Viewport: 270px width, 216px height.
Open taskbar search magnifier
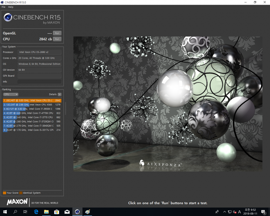[15, 212]
